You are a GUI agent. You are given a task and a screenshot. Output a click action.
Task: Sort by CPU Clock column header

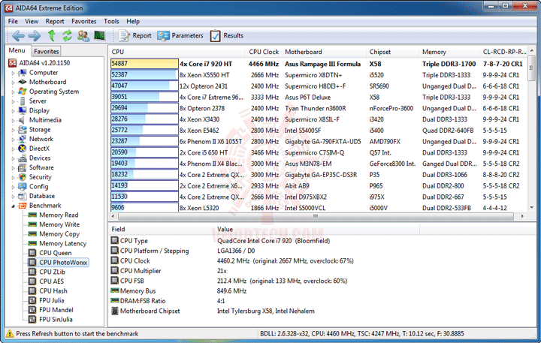[264, 52]
